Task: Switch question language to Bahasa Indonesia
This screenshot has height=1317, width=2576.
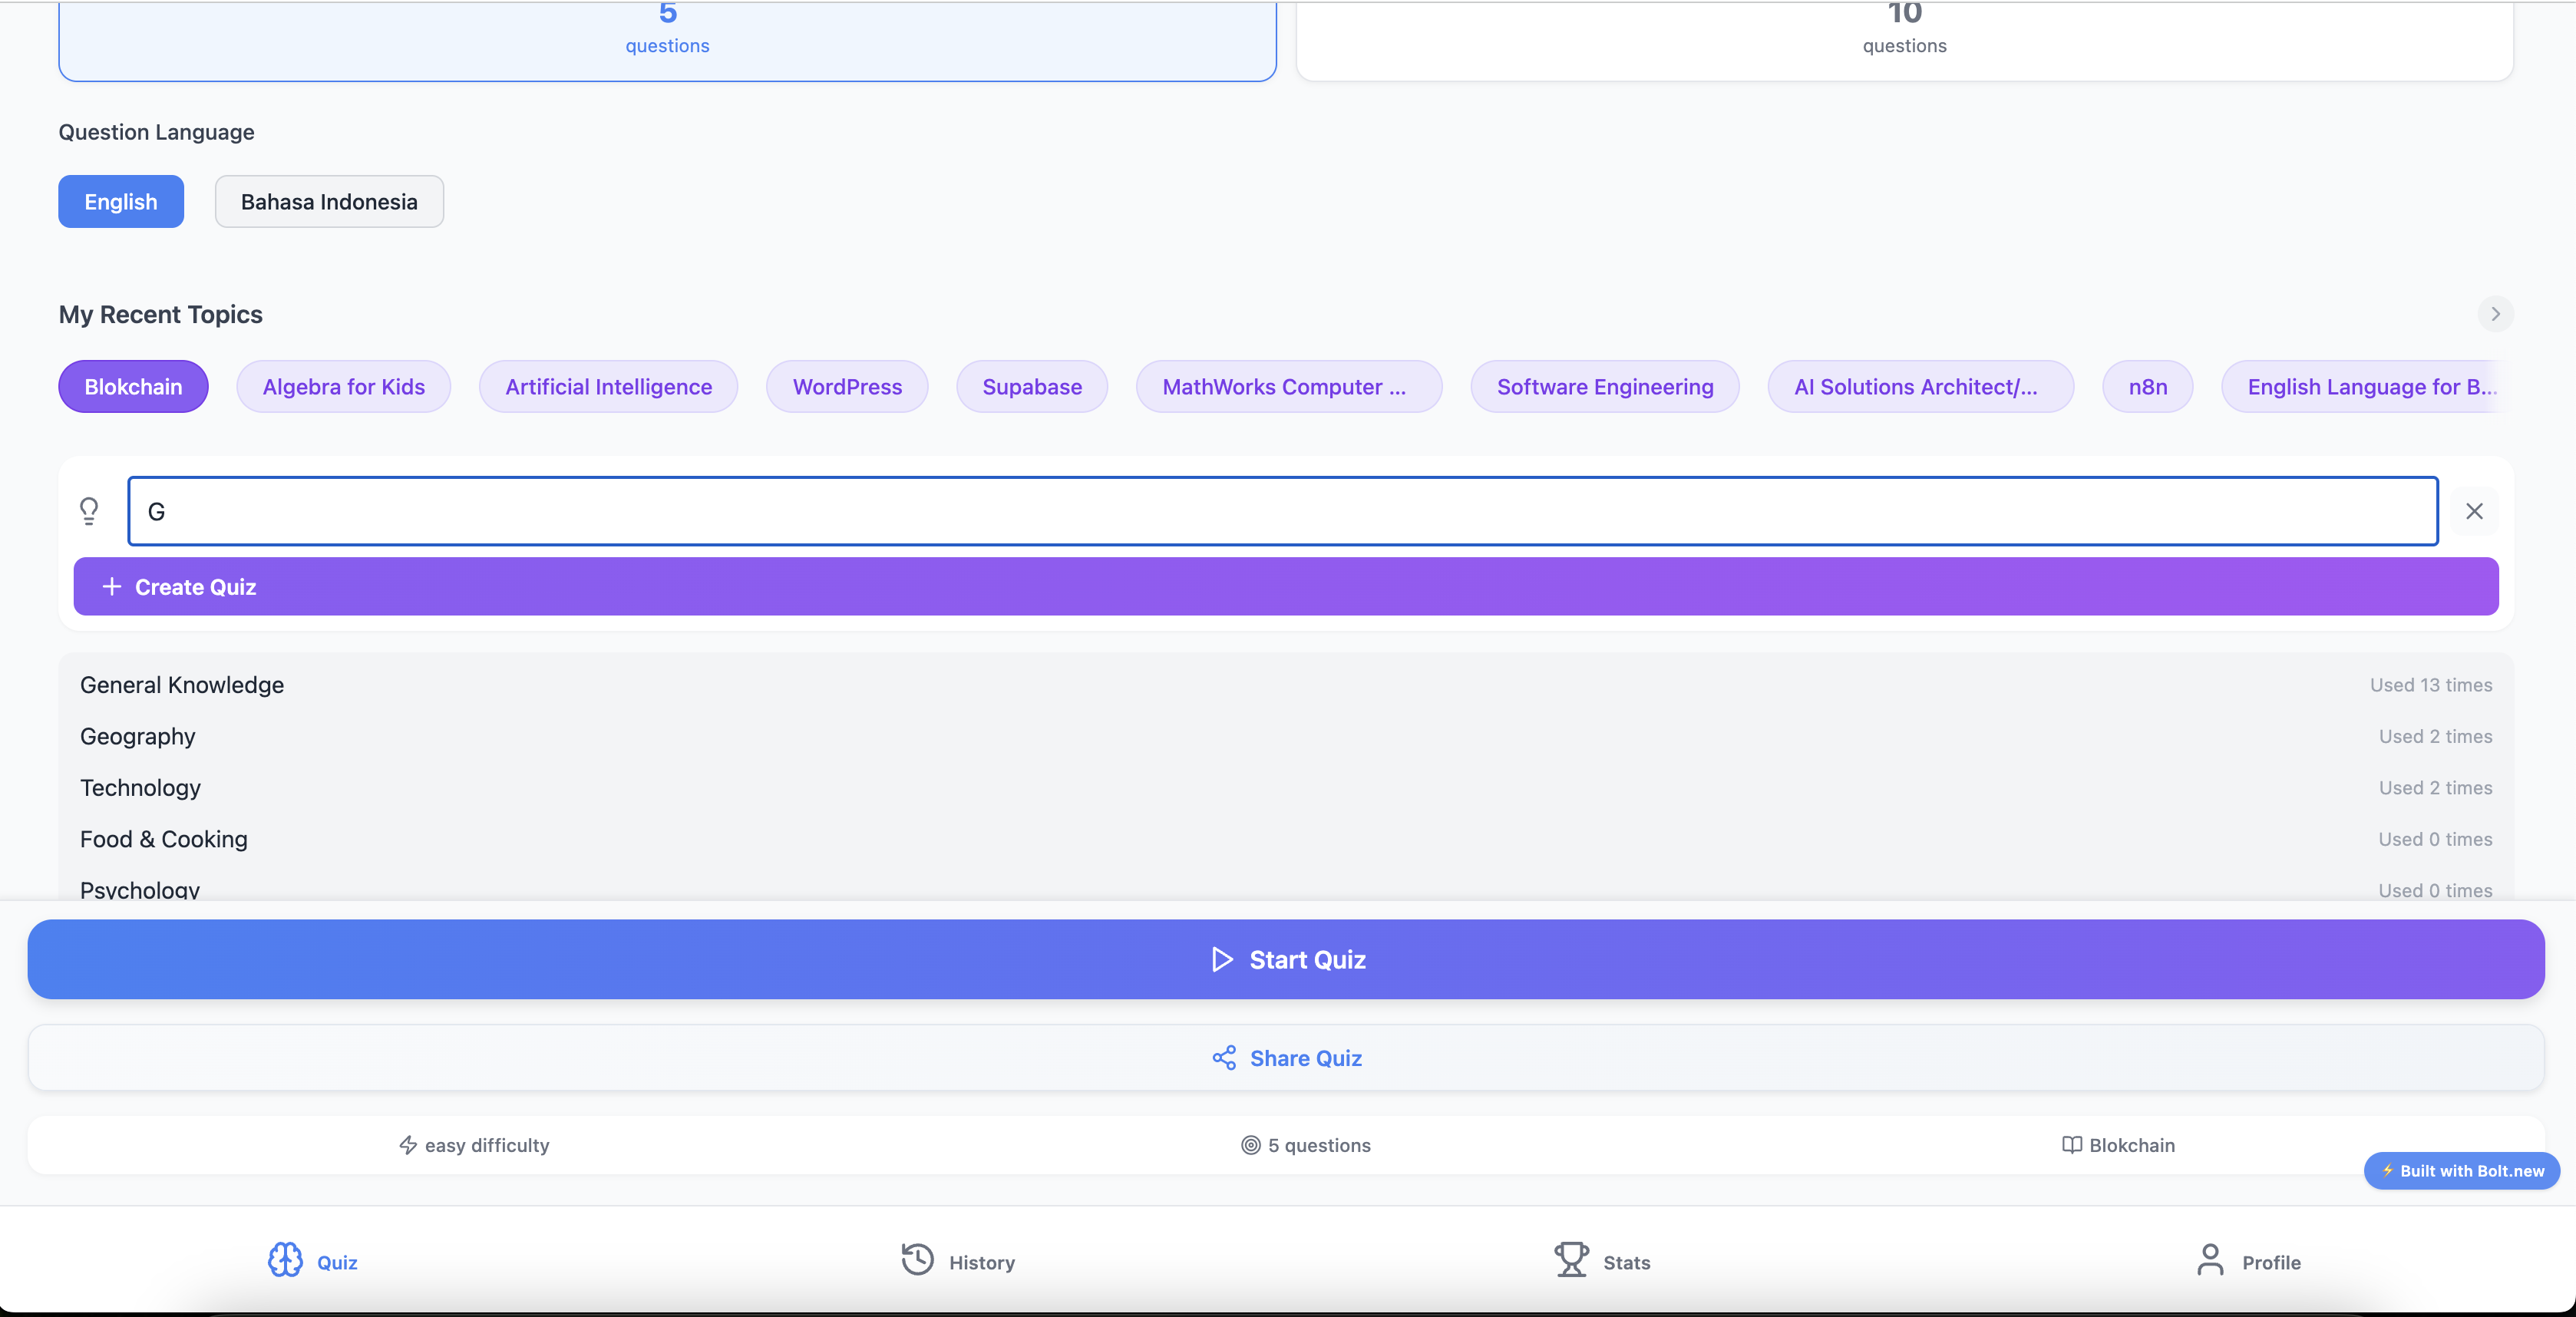Action: (x=329, y=202)
